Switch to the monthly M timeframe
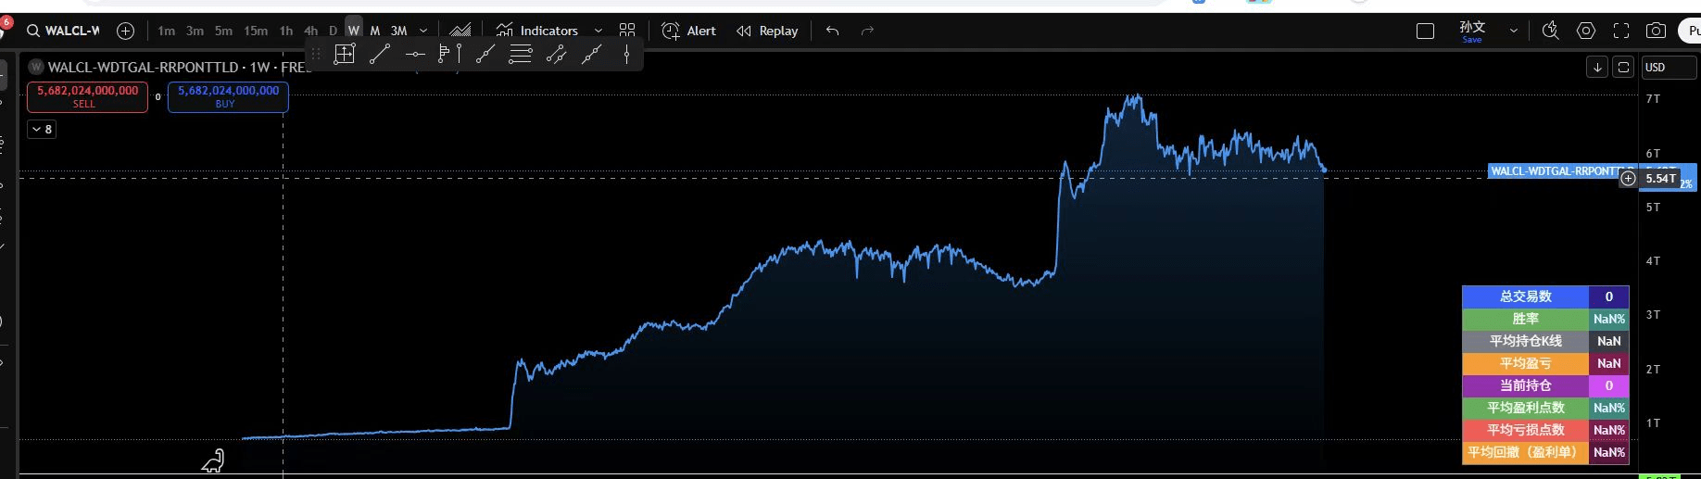This screenshot has height=479, width=1701. 374,31
